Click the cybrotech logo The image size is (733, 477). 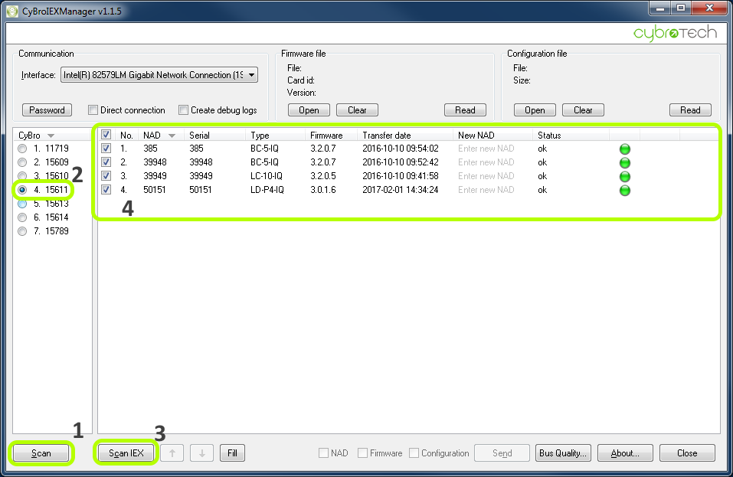(675, 33)
